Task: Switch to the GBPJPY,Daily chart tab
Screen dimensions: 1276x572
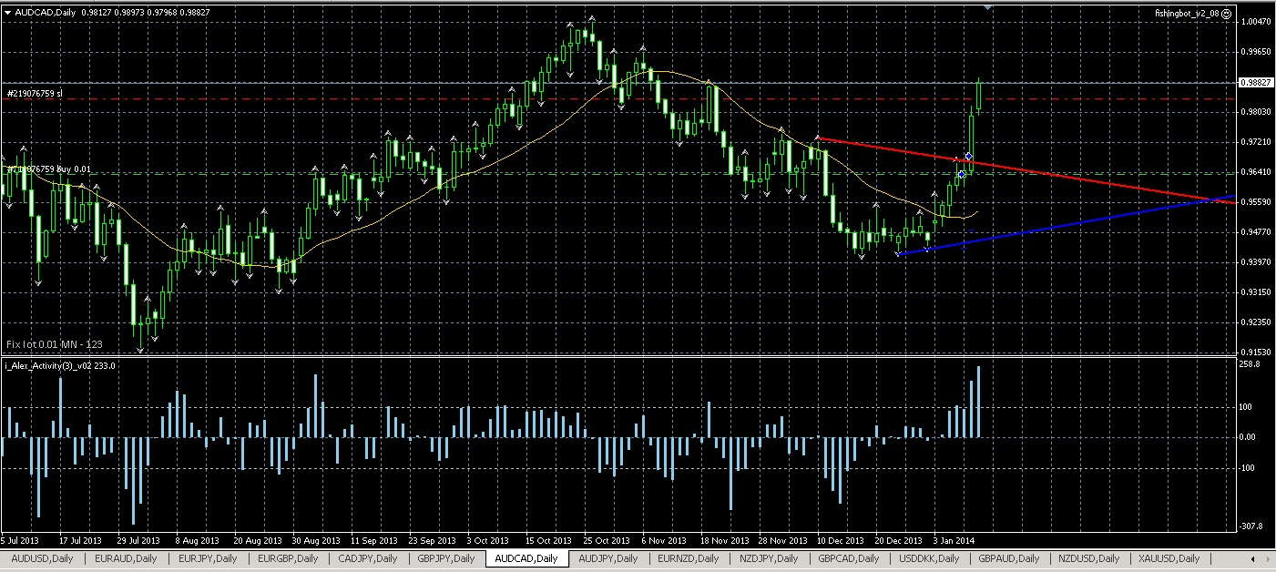Action: click(446, 558)
